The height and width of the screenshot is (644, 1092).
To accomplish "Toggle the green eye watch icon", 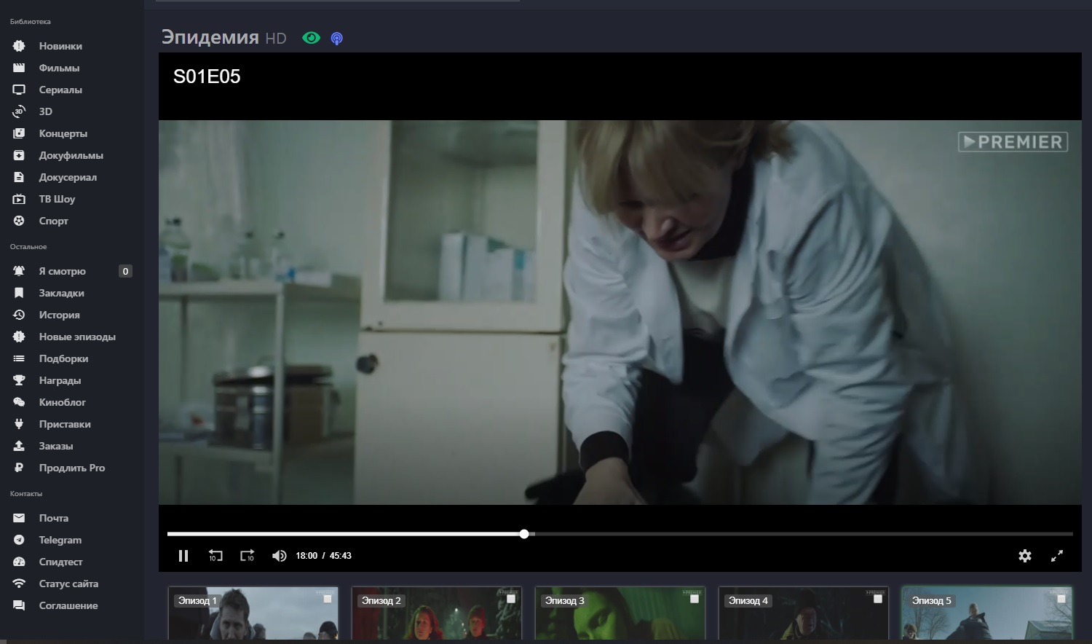I will 311,38.
